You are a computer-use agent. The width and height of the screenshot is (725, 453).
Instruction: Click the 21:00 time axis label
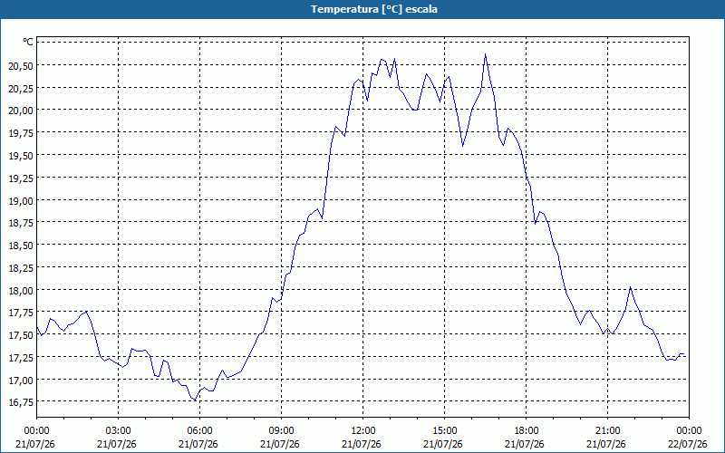[607, 431]
